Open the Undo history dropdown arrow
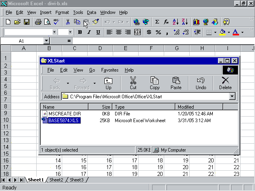 114,22
